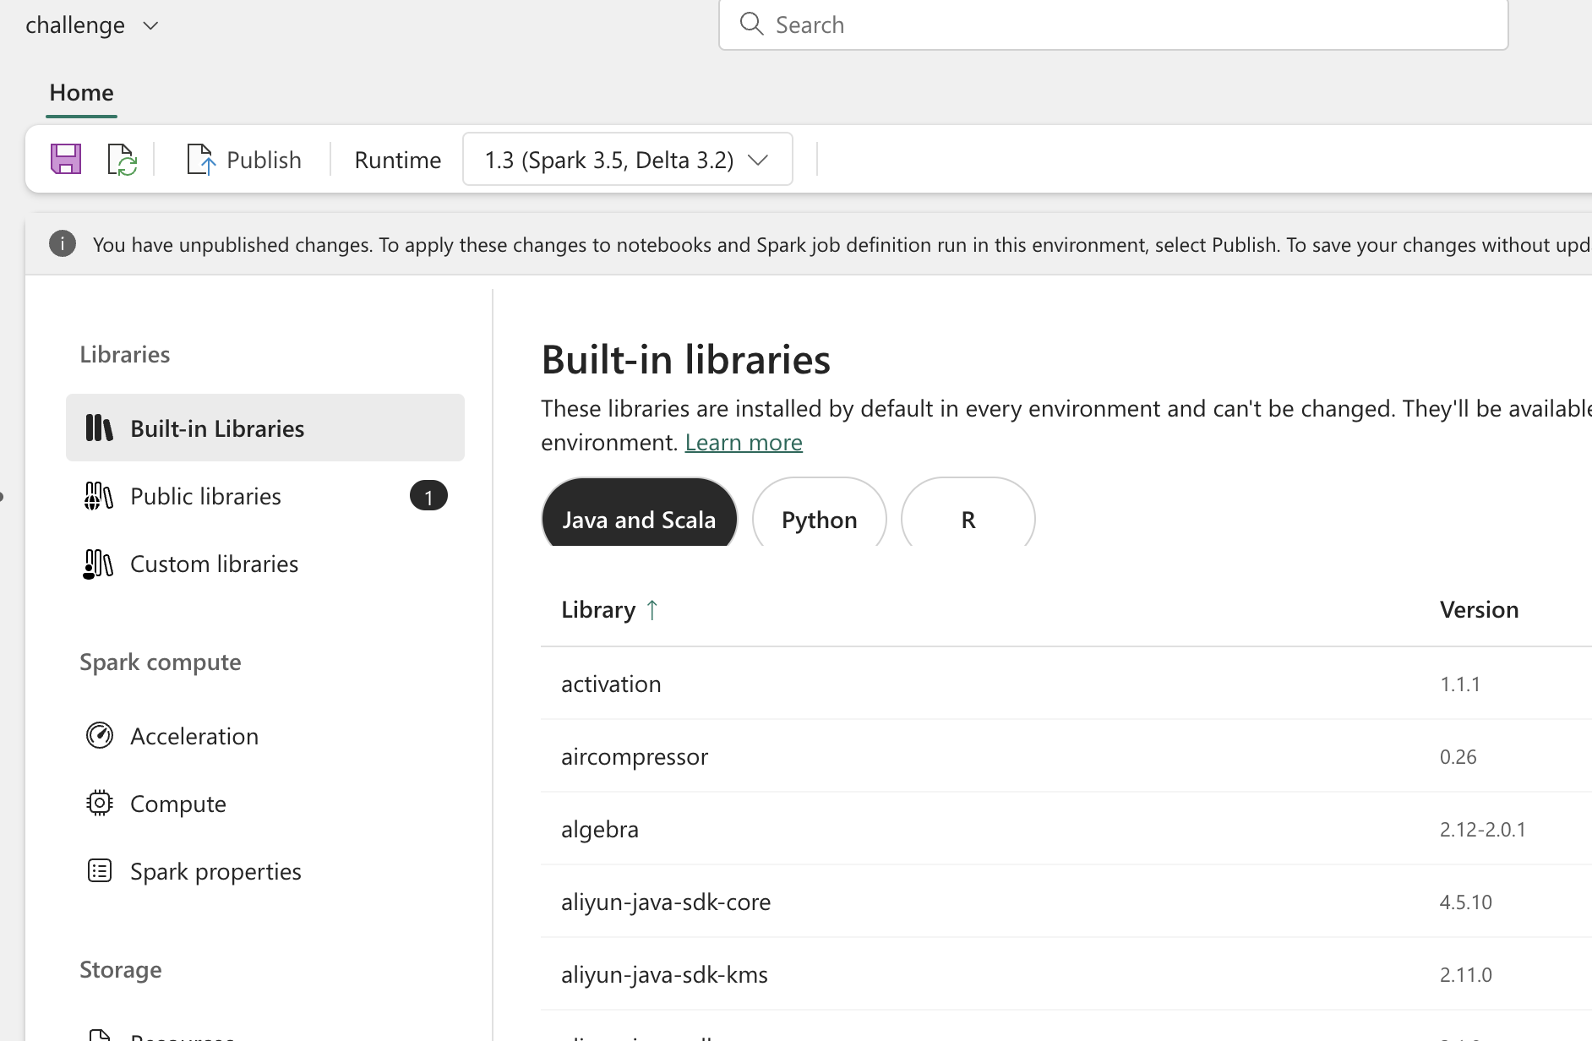Click the Publish button label
This screenshot has width=1592, height=1041.
[264, 160]
